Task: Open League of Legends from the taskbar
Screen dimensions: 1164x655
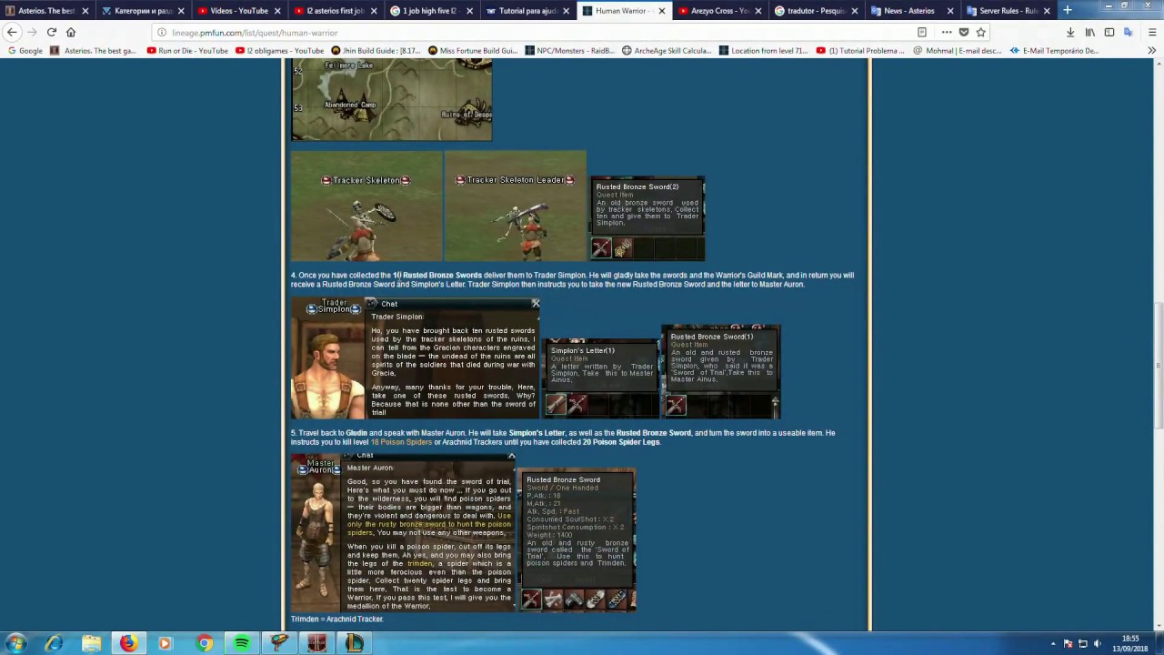Action: [x=354, y=643]
